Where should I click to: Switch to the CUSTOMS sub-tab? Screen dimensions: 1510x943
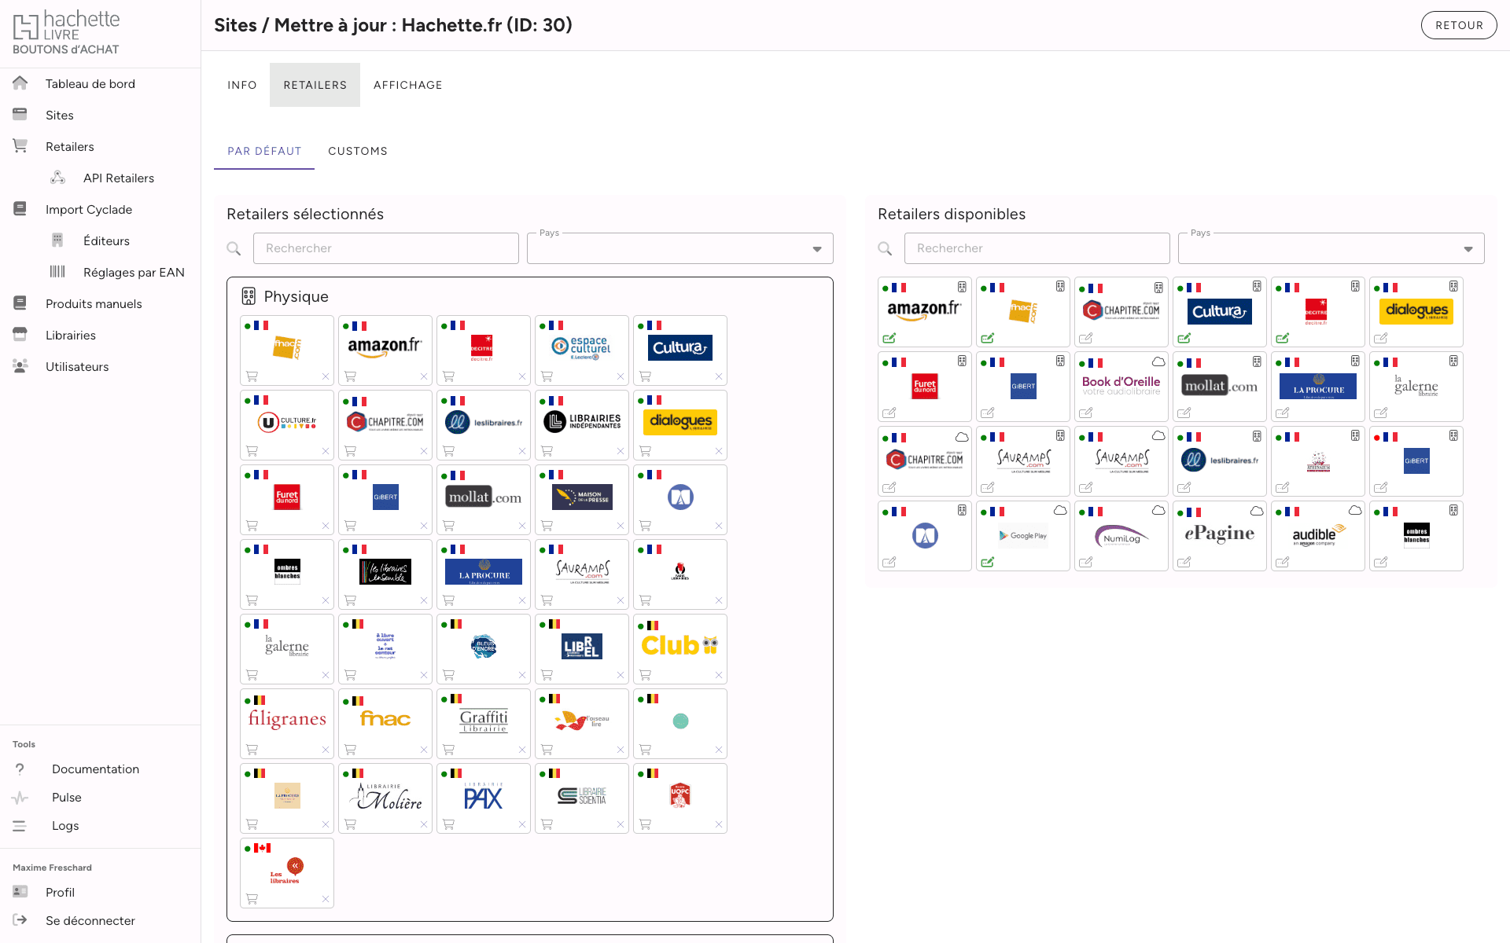coord(358,151)
